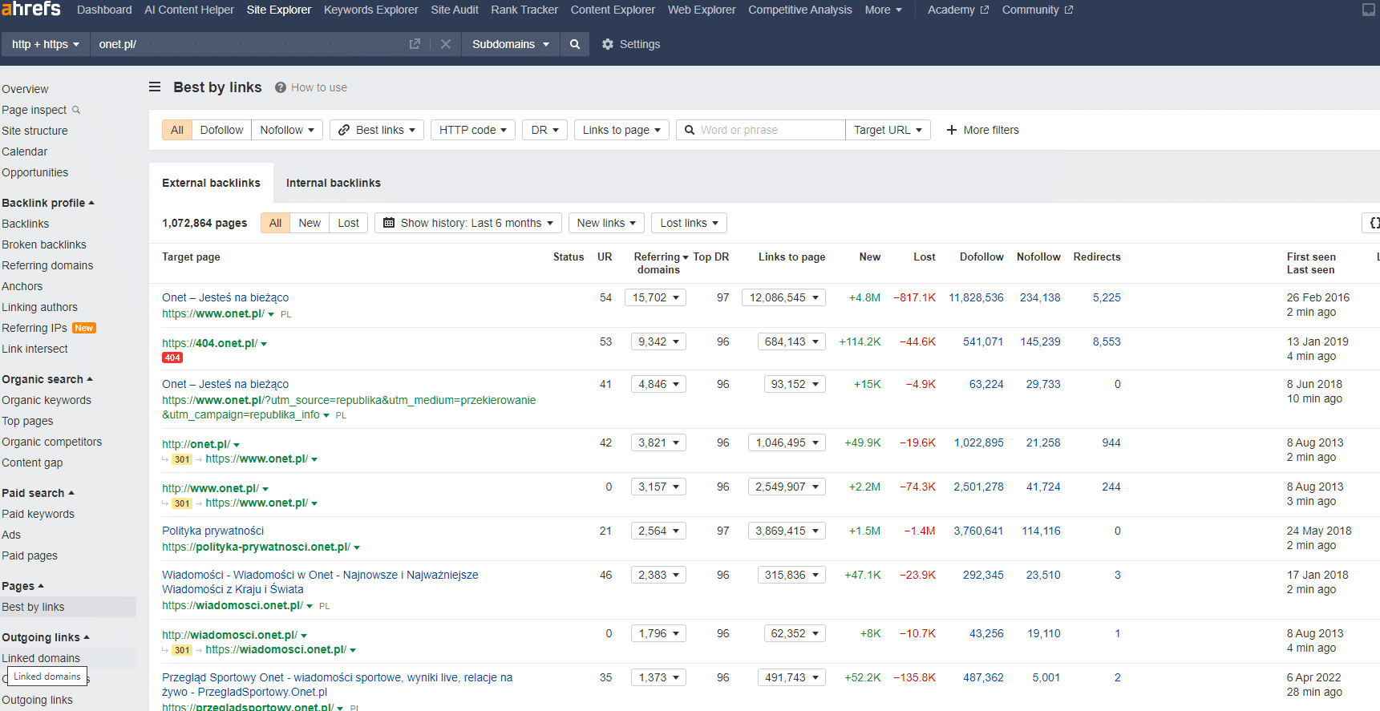Click the screen icon in top right corner

tap(1369, 10)
